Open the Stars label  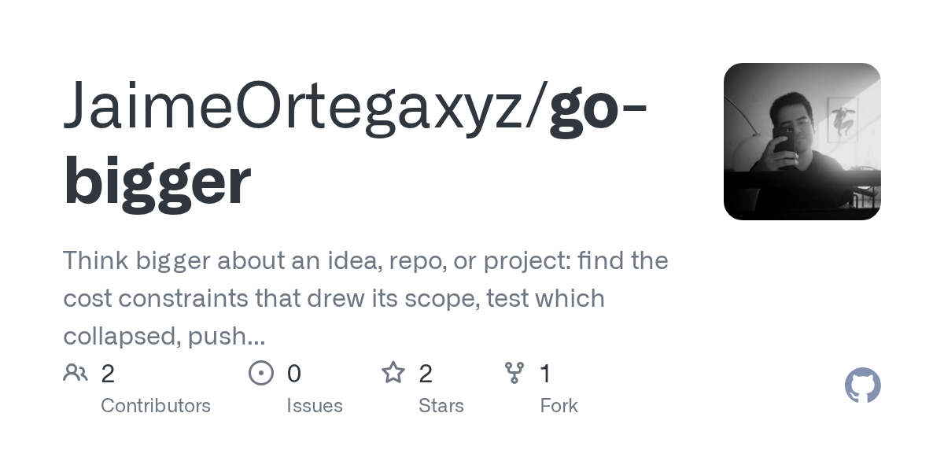tap(441, 406)
